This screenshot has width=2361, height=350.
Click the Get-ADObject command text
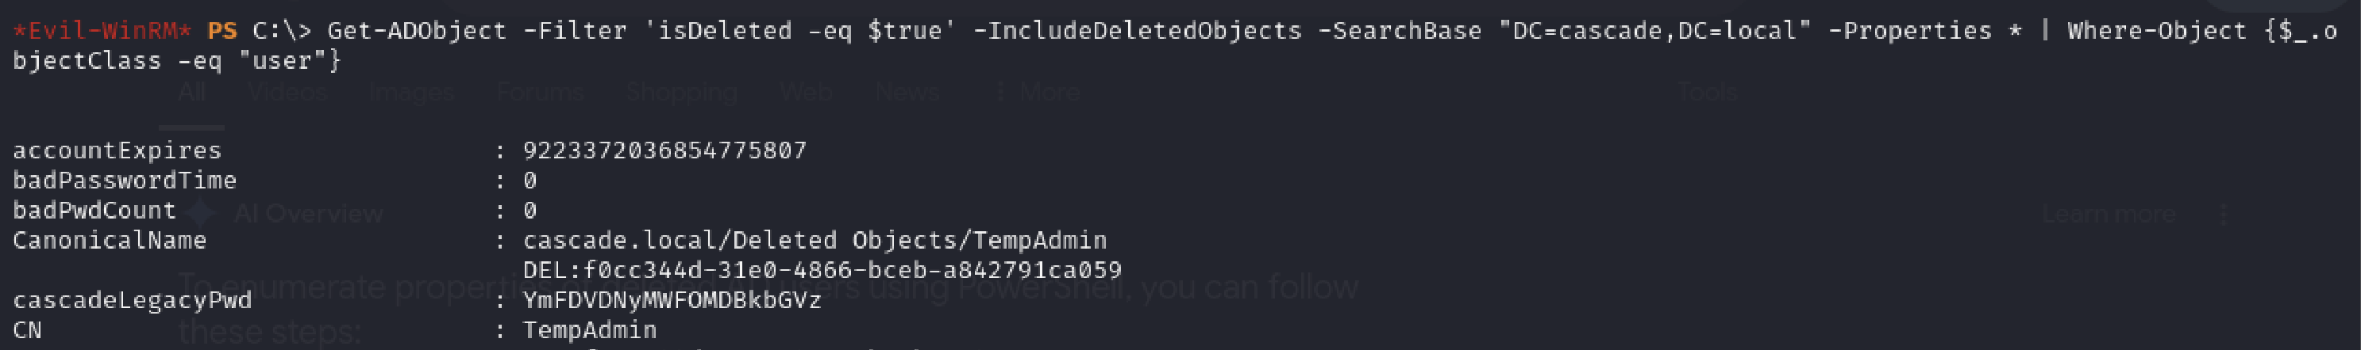pos(416,31)
